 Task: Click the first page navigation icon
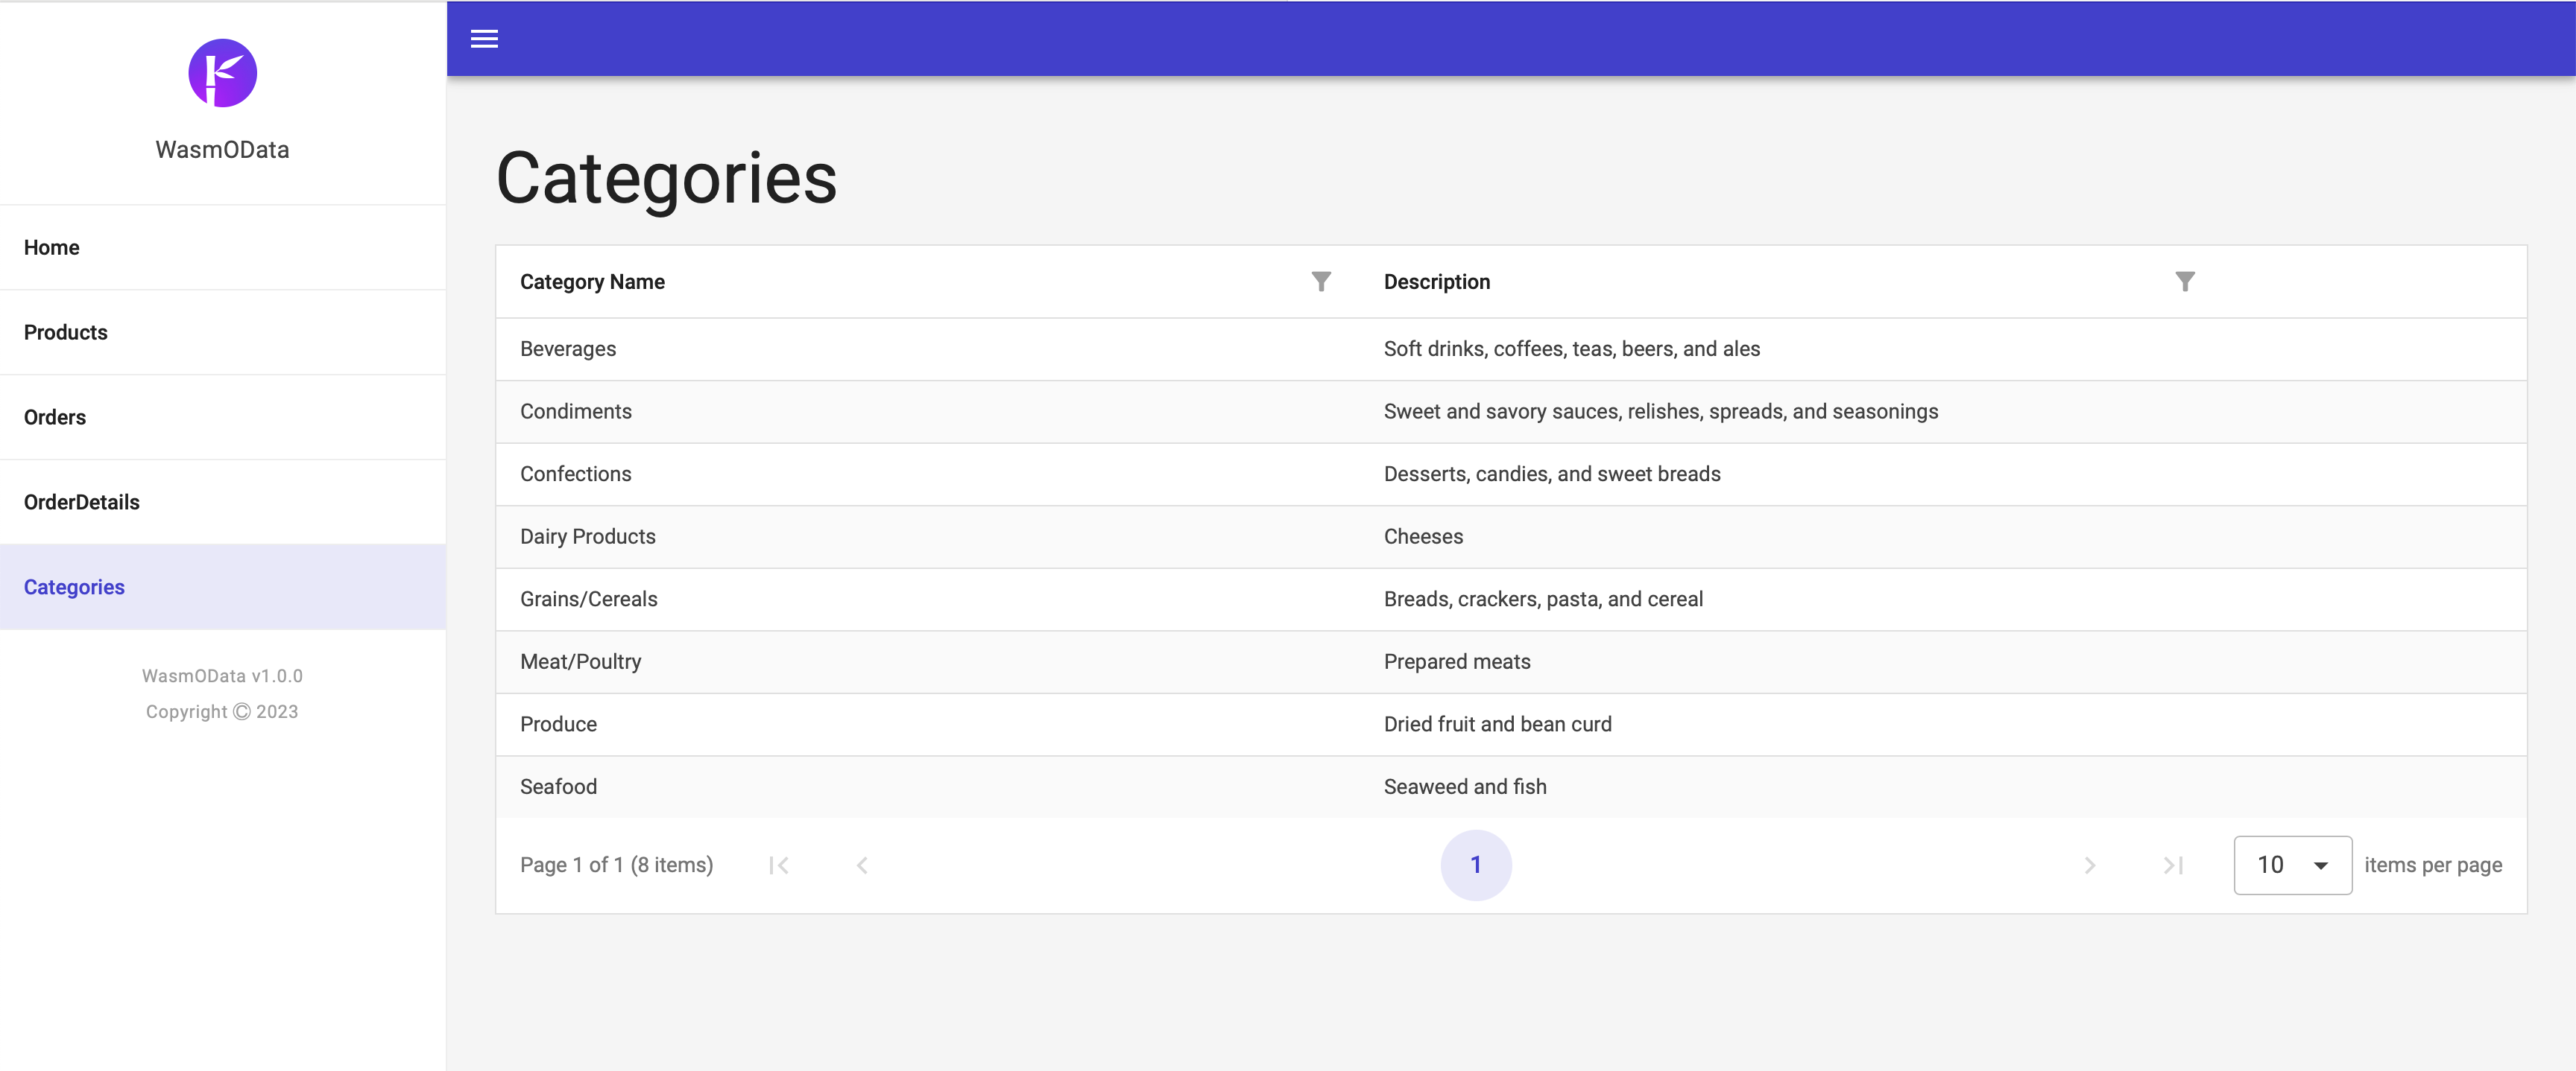[780, 864]
